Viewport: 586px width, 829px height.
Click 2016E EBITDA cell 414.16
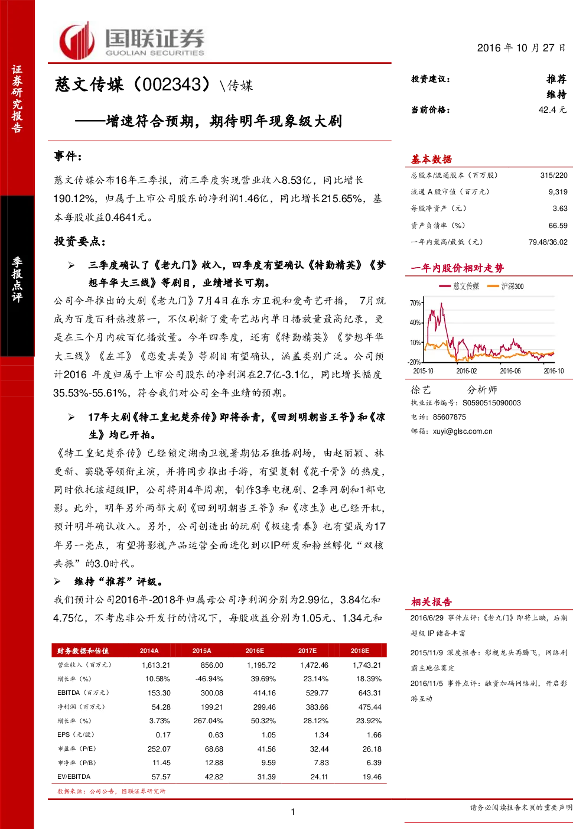264,693
